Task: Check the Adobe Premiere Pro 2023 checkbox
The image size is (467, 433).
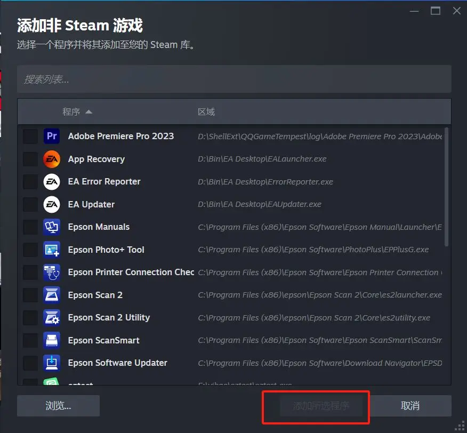Action: 30,137
